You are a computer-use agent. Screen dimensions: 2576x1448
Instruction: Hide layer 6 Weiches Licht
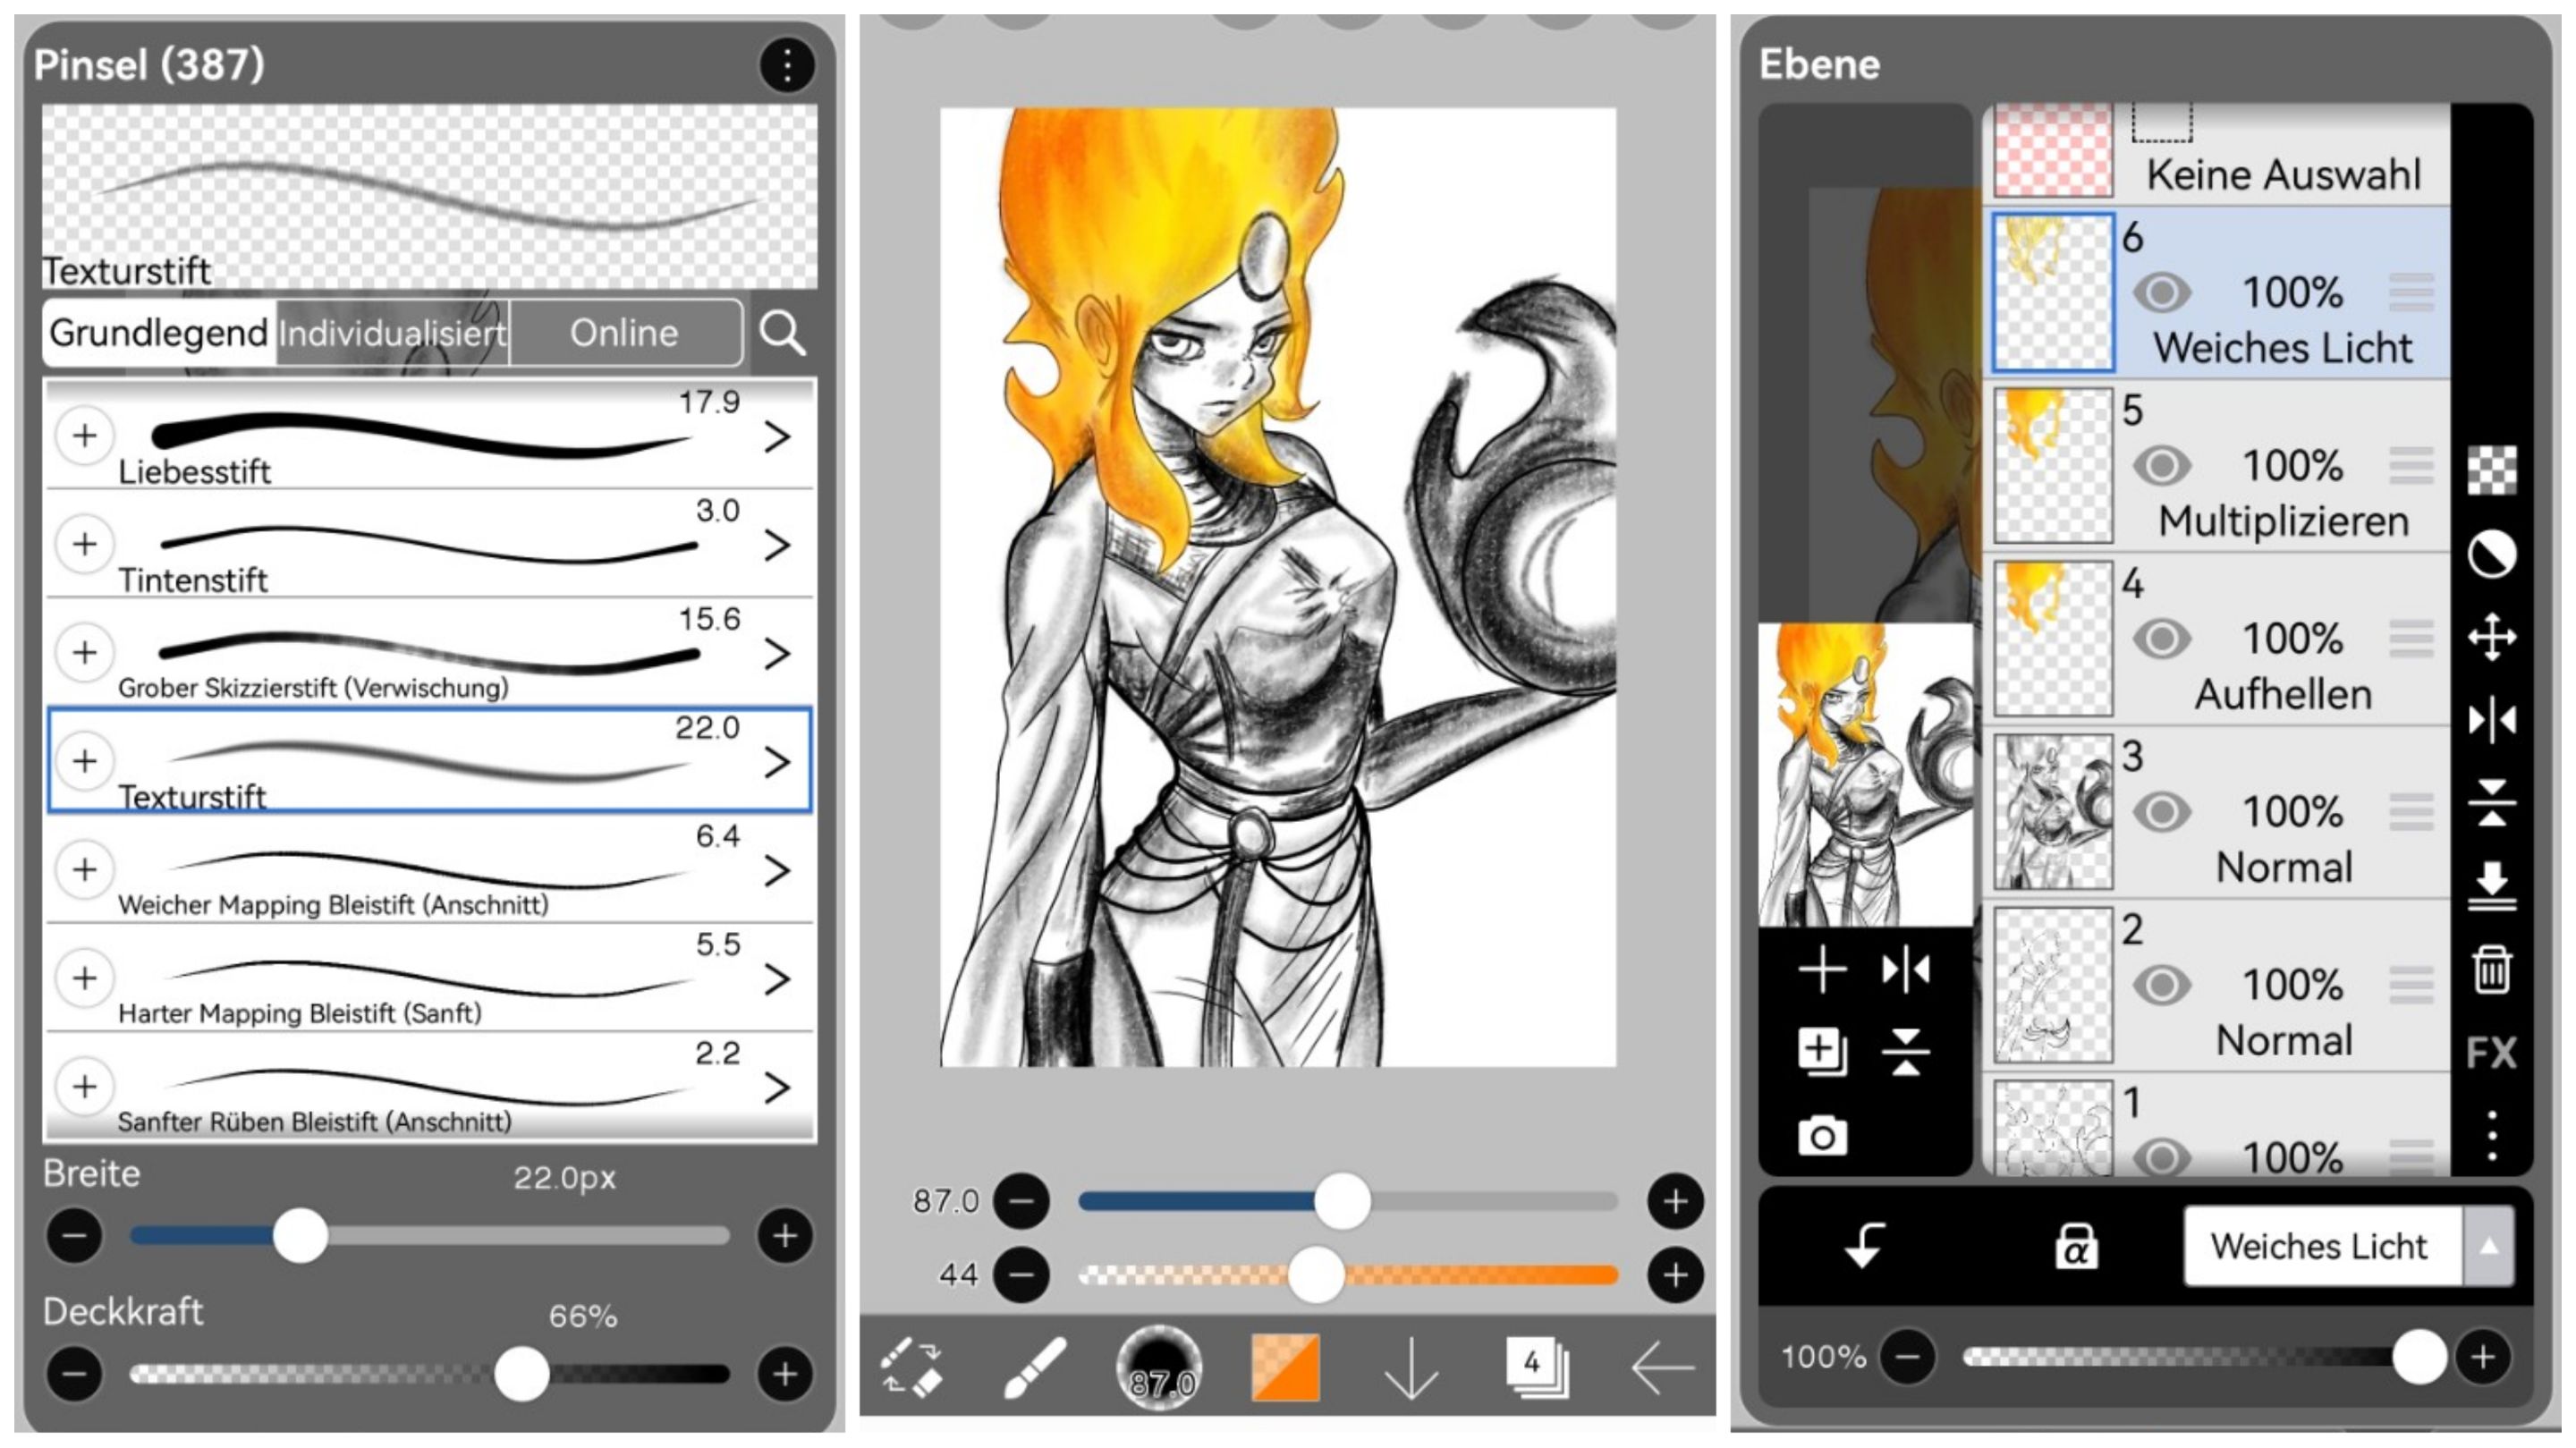click(x=2161, y=293)
